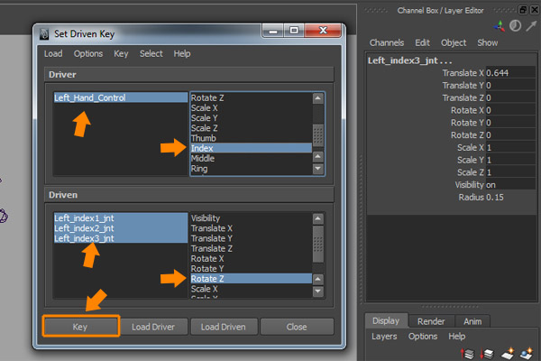Open the Layers menu
This screenshot has height=361, width=541.
pos(384,336)
